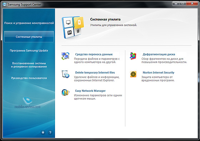This screenshot has width=200, height=141.
Task: Open Дефрагментация диска link
Action: tap(159, 54)
